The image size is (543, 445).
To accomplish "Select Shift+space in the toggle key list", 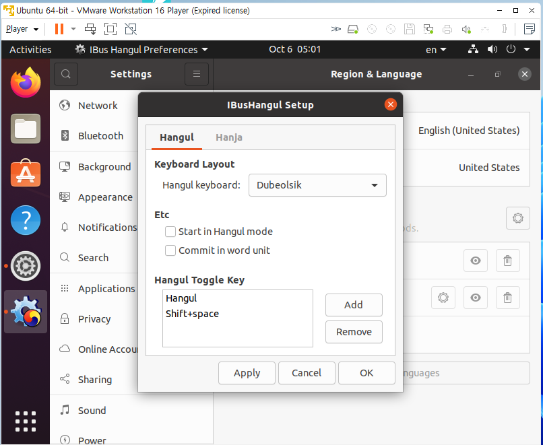I will (x=237, y=314).
